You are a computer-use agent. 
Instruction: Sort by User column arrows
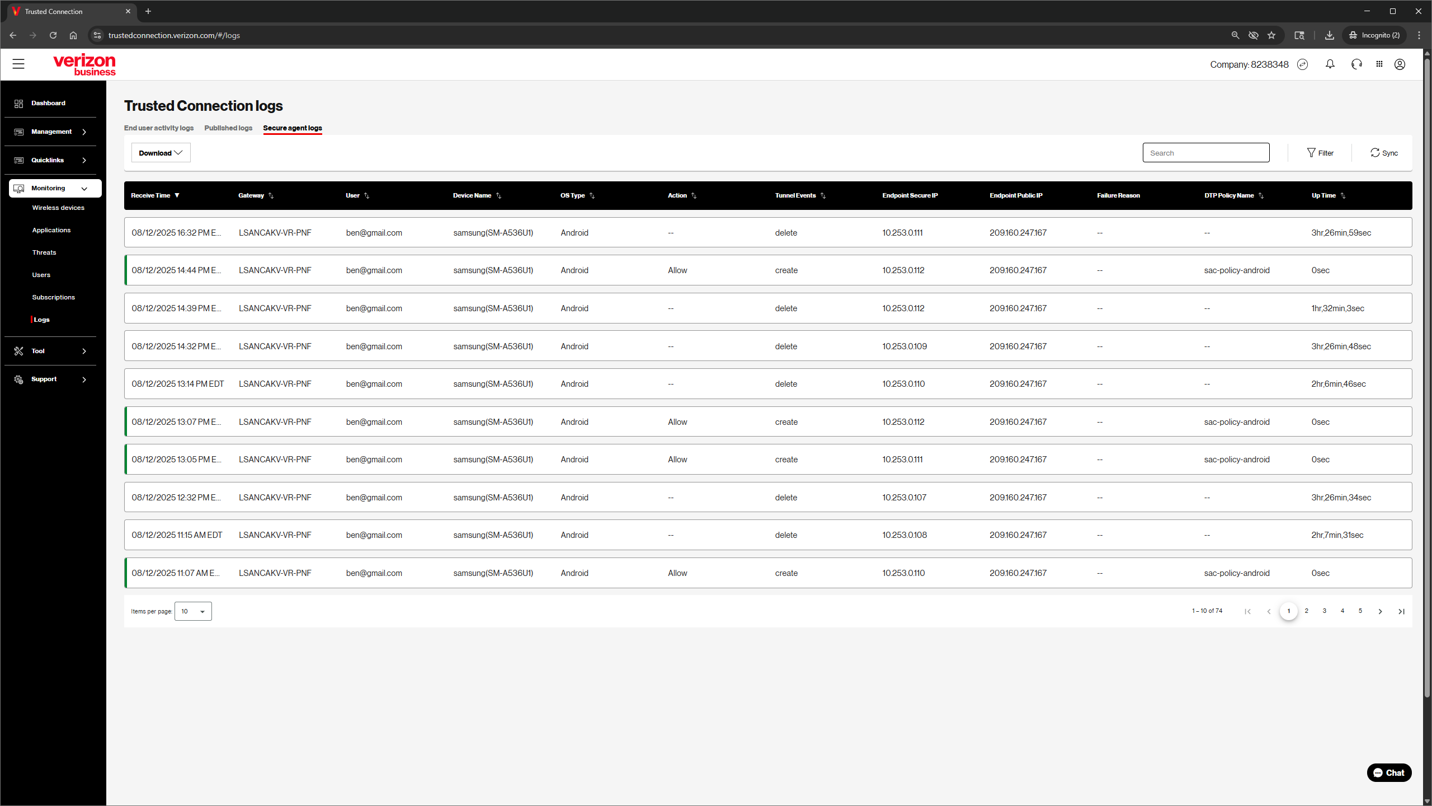pos(367,196)
